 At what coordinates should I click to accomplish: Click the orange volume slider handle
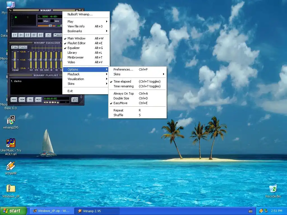[50, 26]
